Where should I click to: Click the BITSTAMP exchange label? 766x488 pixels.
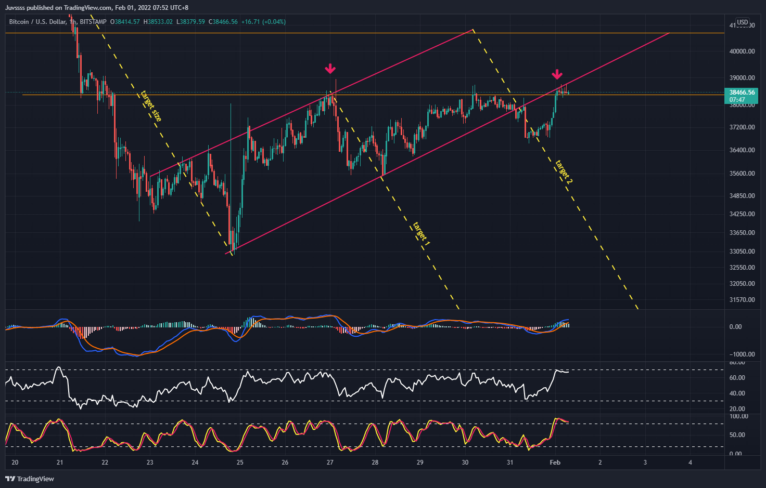pos(94,22)
